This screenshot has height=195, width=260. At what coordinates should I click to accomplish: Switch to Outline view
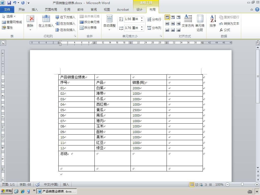[206, 185]
